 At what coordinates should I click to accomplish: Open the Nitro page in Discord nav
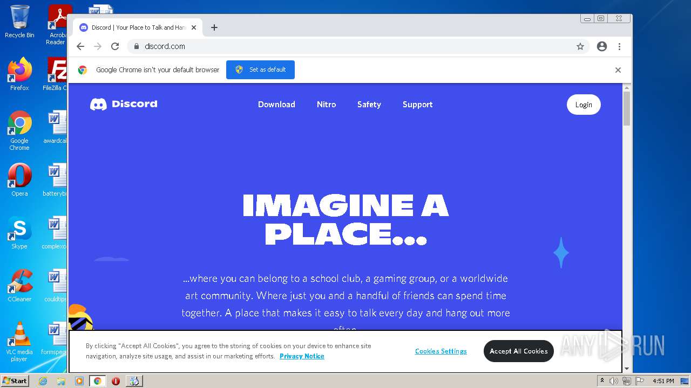326,105
